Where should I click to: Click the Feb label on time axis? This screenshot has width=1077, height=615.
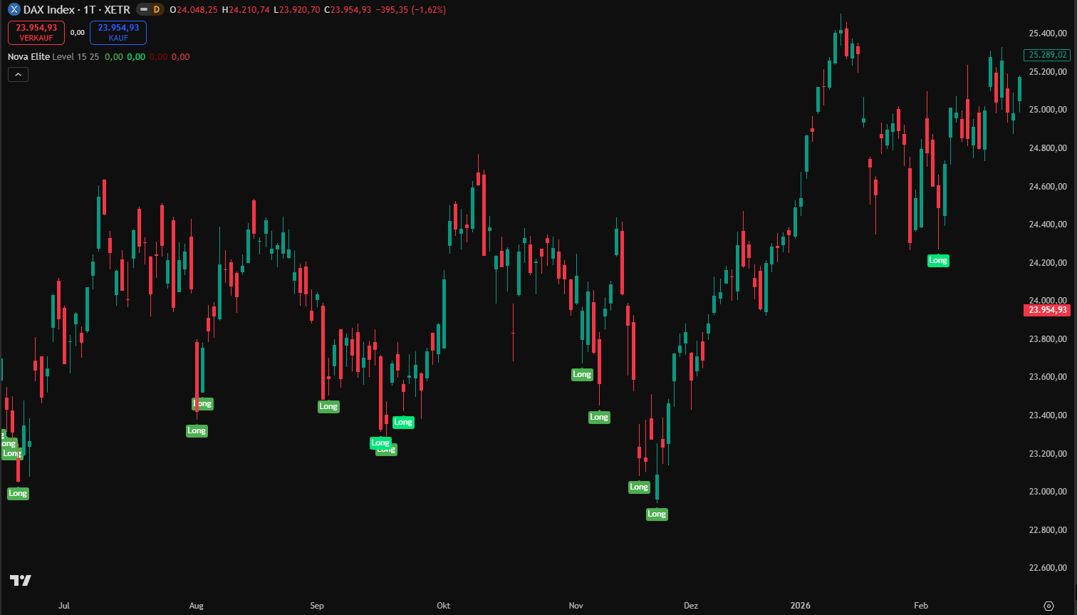point(921,606)
